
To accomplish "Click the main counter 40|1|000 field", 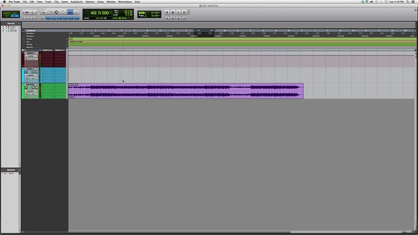I will pyautogui.click(x=100, y=13).
